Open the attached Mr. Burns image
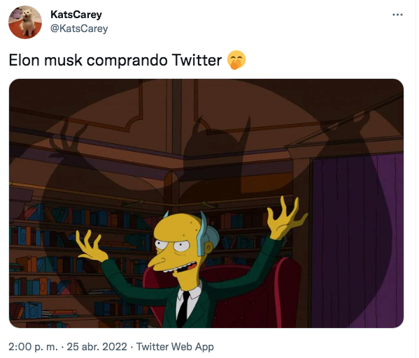 206,203
